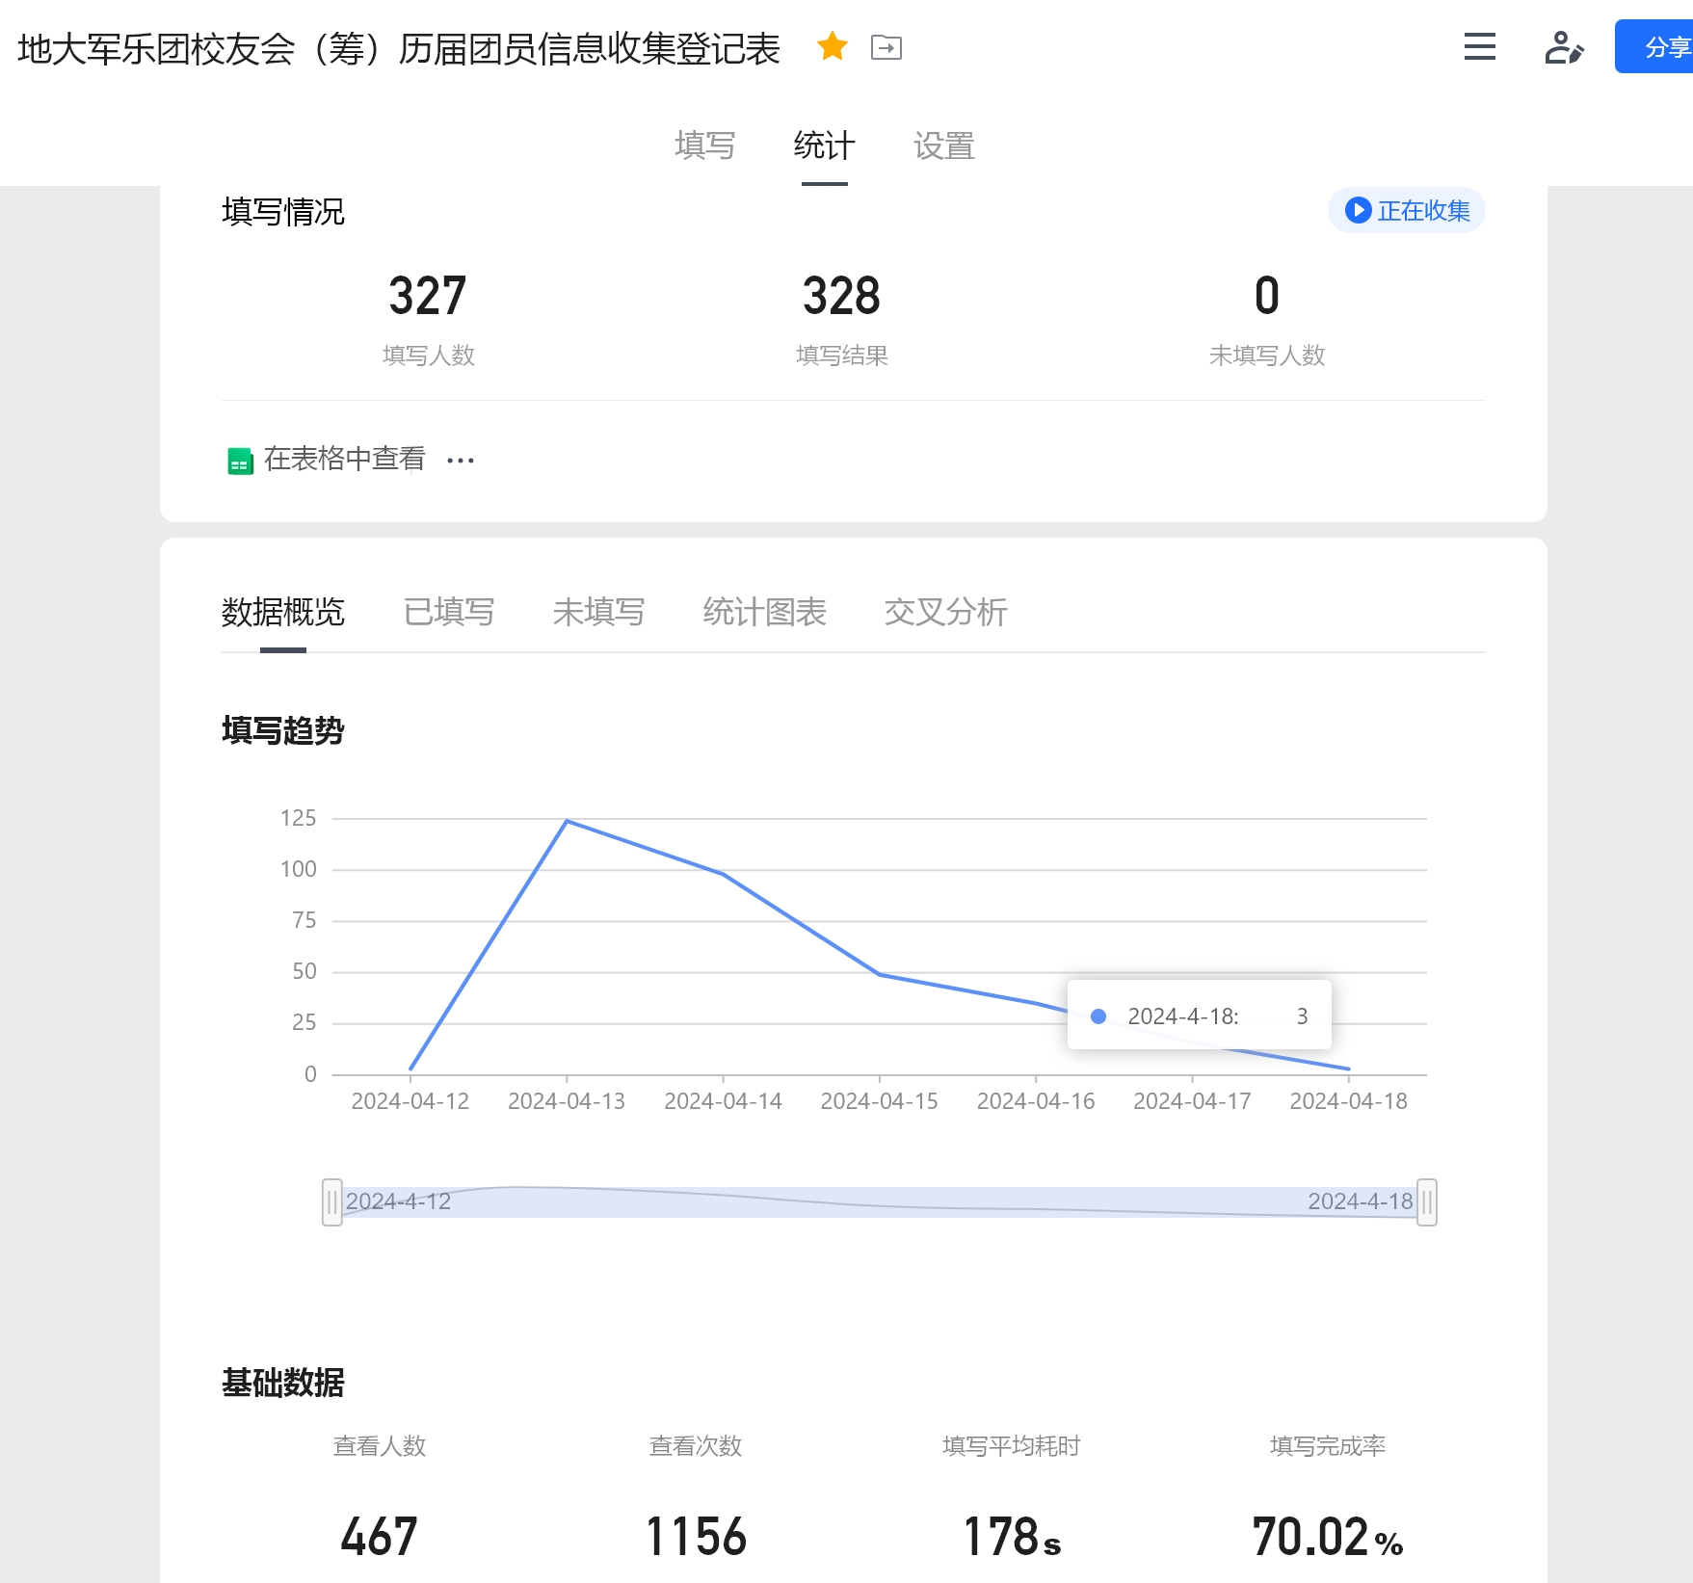Click the collaborator edit person icon
This screenshot has height=1583, width=1693.
[1563, 47]
